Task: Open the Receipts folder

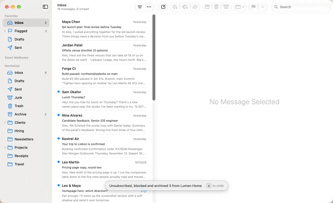Action: click(x=26, y=156)
